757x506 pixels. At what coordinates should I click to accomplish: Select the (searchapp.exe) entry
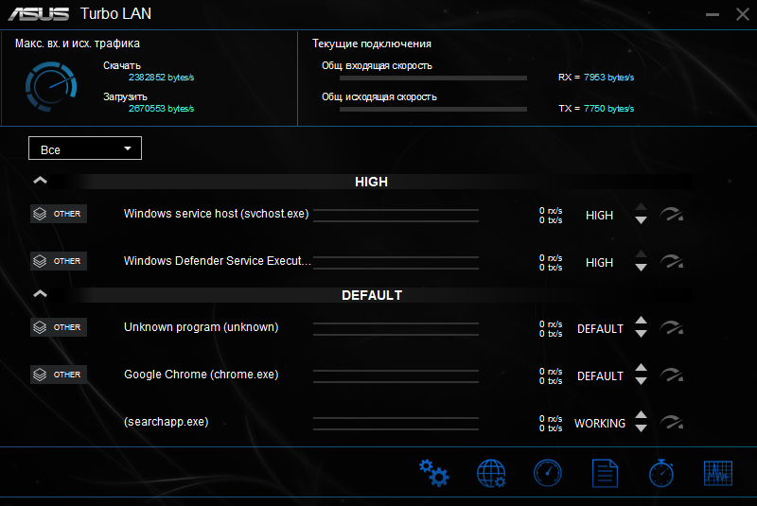[167, 422]
